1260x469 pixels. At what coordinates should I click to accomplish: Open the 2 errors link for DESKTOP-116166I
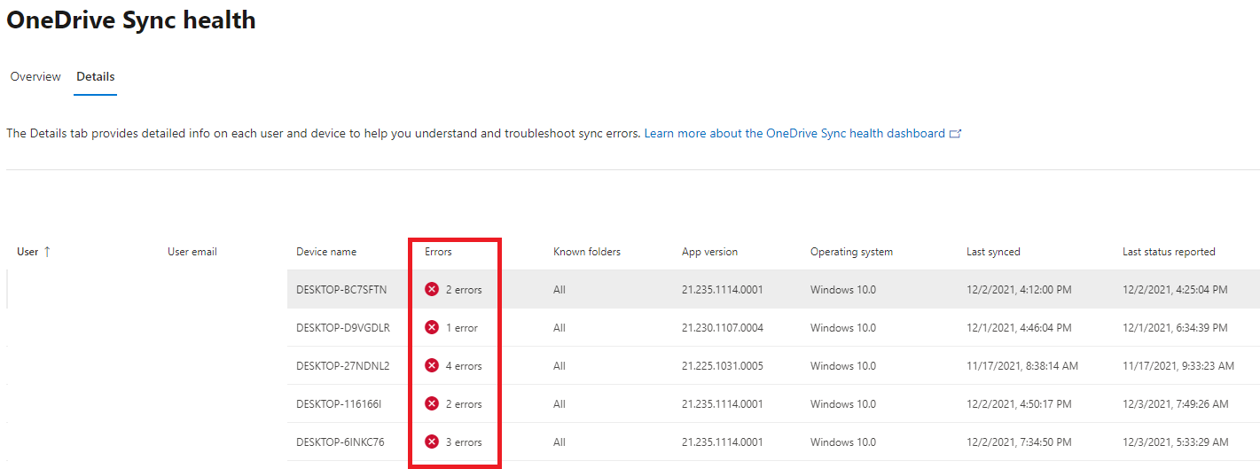coord(464,404)
